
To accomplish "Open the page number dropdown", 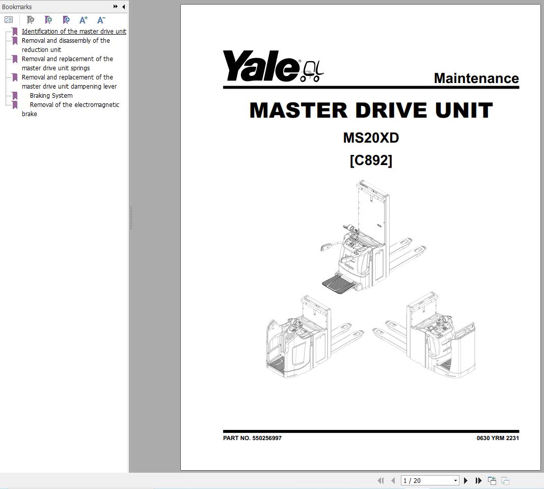I will [456, 480].
